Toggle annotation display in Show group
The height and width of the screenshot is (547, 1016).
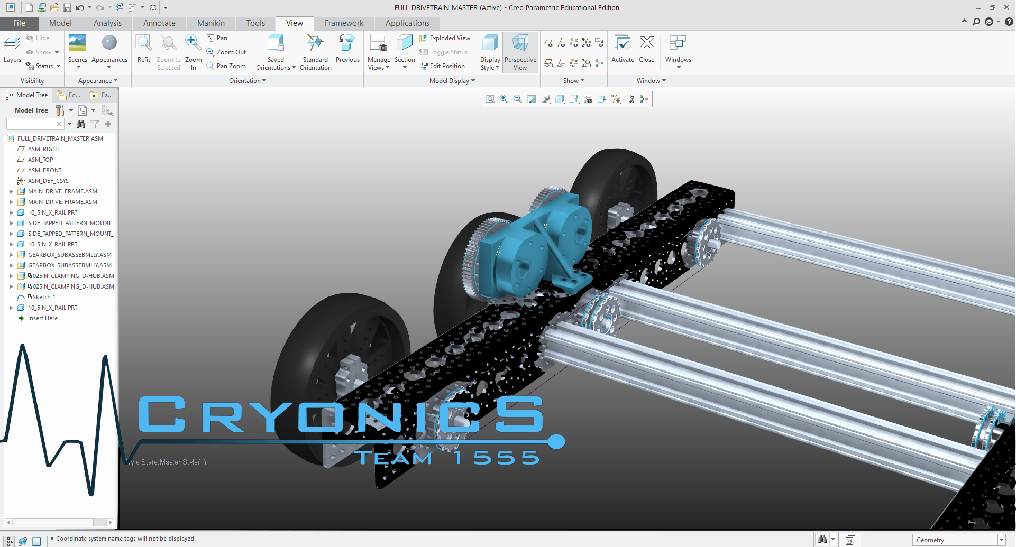click(x=599, y=42)
